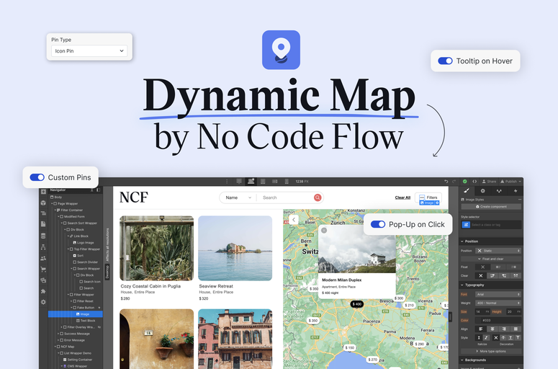Screen dimensions: 558x369
Task: Open the Name sort dropdown
Action: (238, 197)
